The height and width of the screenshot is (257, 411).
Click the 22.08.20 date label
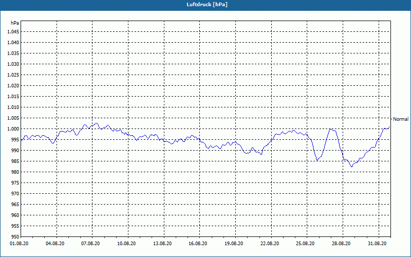270,244
